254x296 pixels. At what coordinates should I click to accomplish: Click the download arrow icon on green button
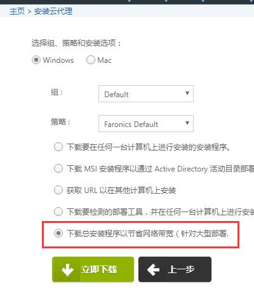[x=67, y=269]
